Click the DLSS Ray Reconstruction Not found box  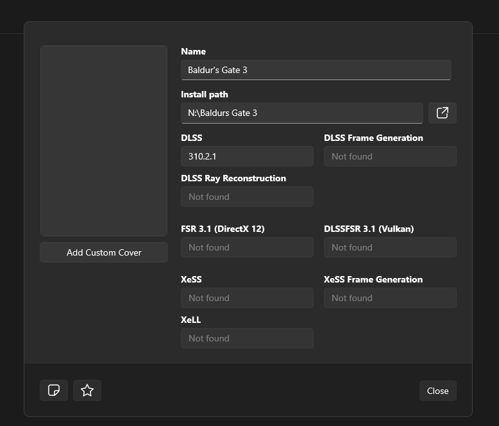pos(247,197)
